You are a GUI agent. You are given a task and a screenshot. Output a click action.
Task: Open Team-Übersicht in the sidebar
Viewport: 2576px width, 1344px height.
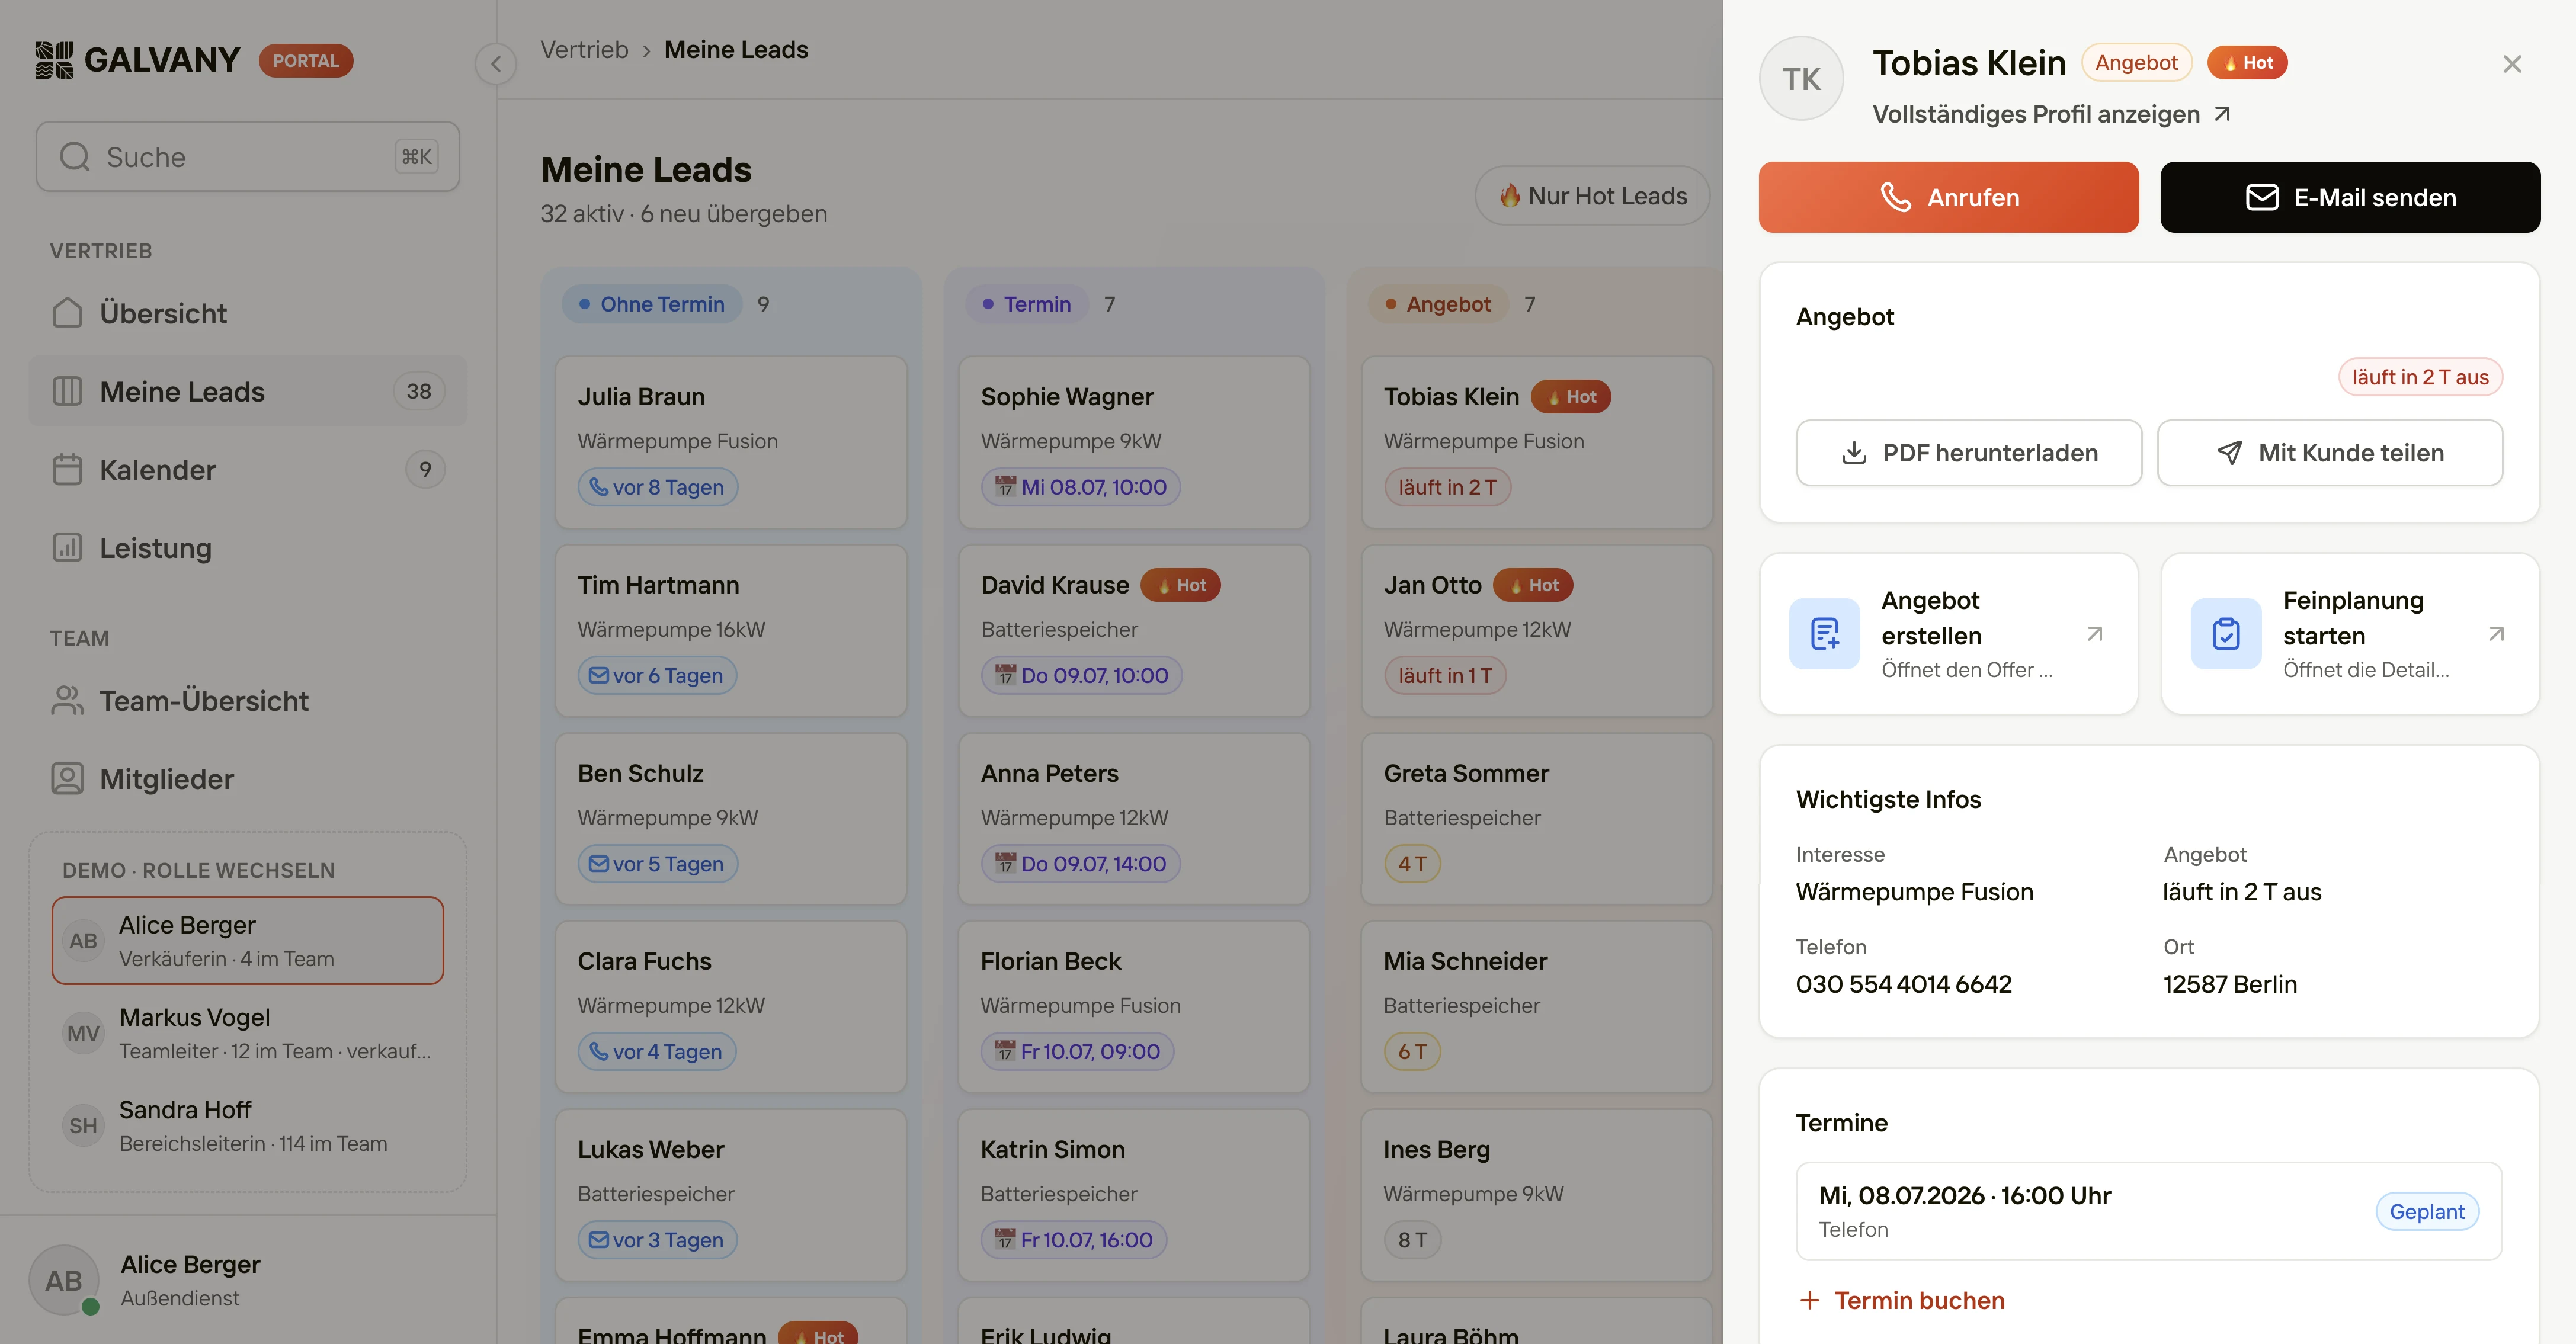(x=248, y=701)
